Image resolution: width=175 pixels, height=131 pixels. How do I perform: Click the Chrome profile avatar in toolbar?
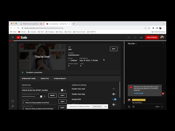(160, 28)
